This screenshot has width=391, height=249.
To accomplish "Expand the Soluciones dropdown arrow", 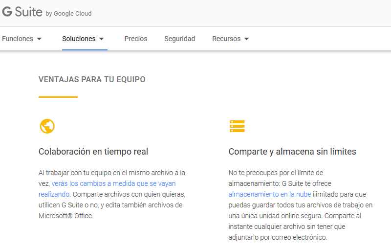I will [101, 39].
